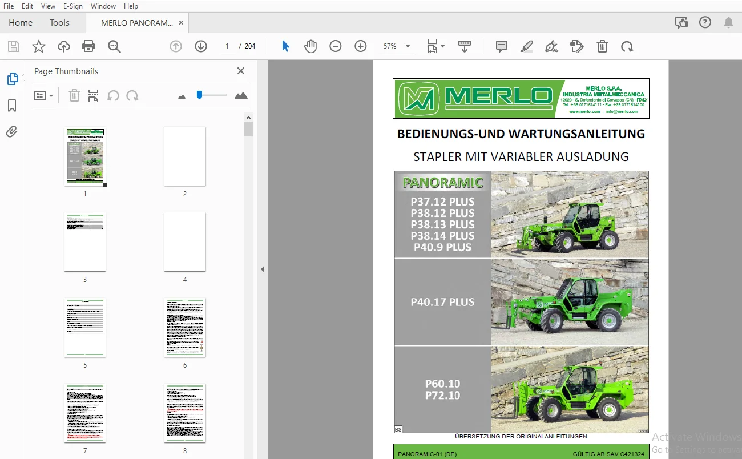This screenshot has height=459, width=742.
Task: Open the print pages tool in thumbnails panel
Action: click(x=94, y=95)
